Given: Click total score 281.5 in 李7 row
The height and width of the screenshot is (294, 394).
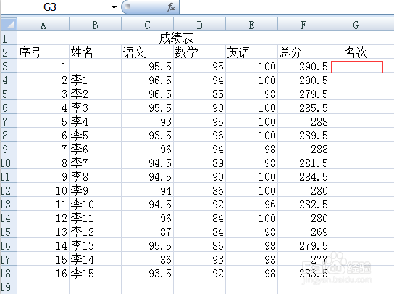Looking at the screenshot, I should [x=303, y=162].
